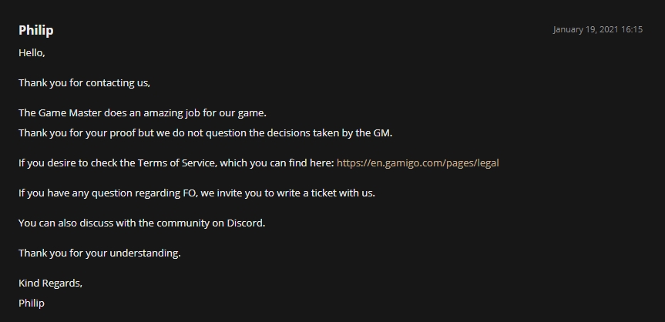Click the 'Thank you for your proof' sentence
Image resolution: width=665 pixels, height=322 pixels.
(205, 132)
